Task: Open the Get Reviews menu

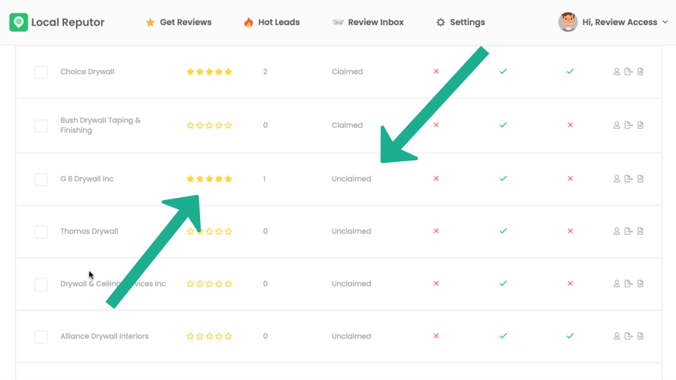Action: tap(178, 22)
